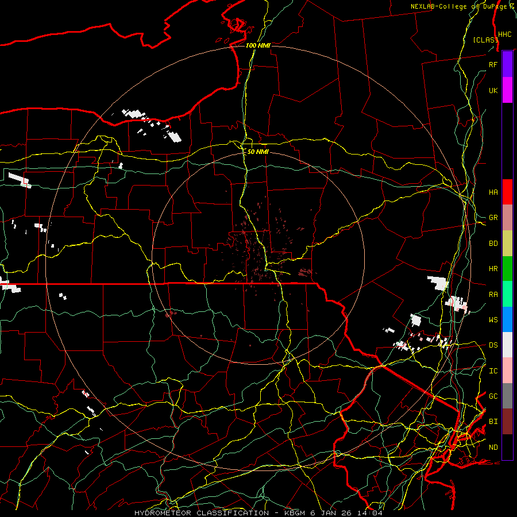517x517 pixels.
Task: Click the GC gray legend swatch
Action: click(507, 396)
